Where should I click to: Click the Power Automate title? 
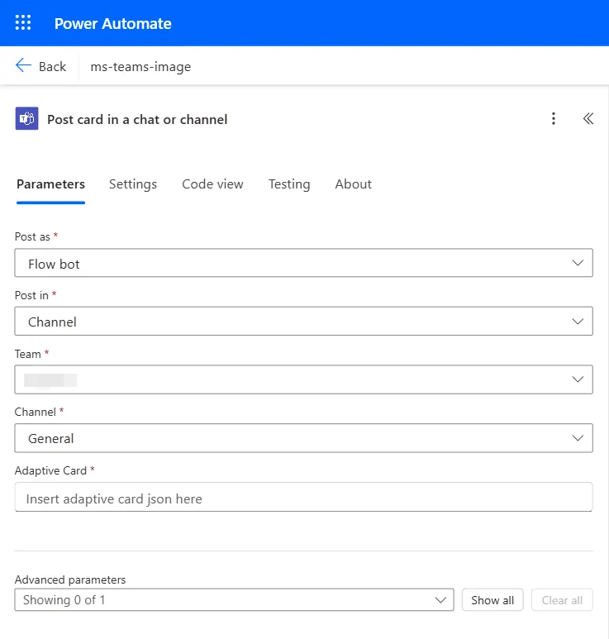point(113,24)
